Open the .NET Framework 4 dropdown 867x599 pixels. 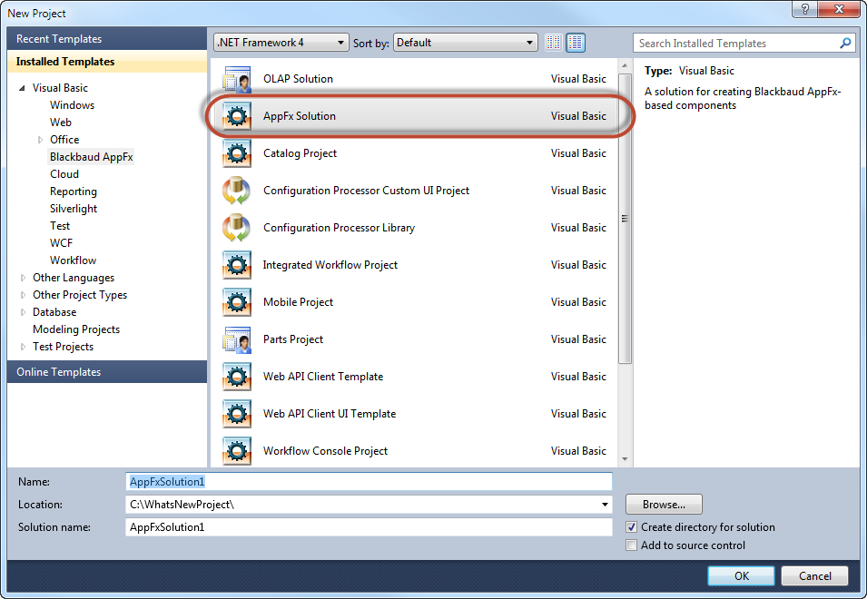pyautogui.click(x=281, y=43)
